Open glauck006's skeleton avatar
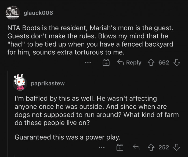188x157 pixels. pos(13,13)
